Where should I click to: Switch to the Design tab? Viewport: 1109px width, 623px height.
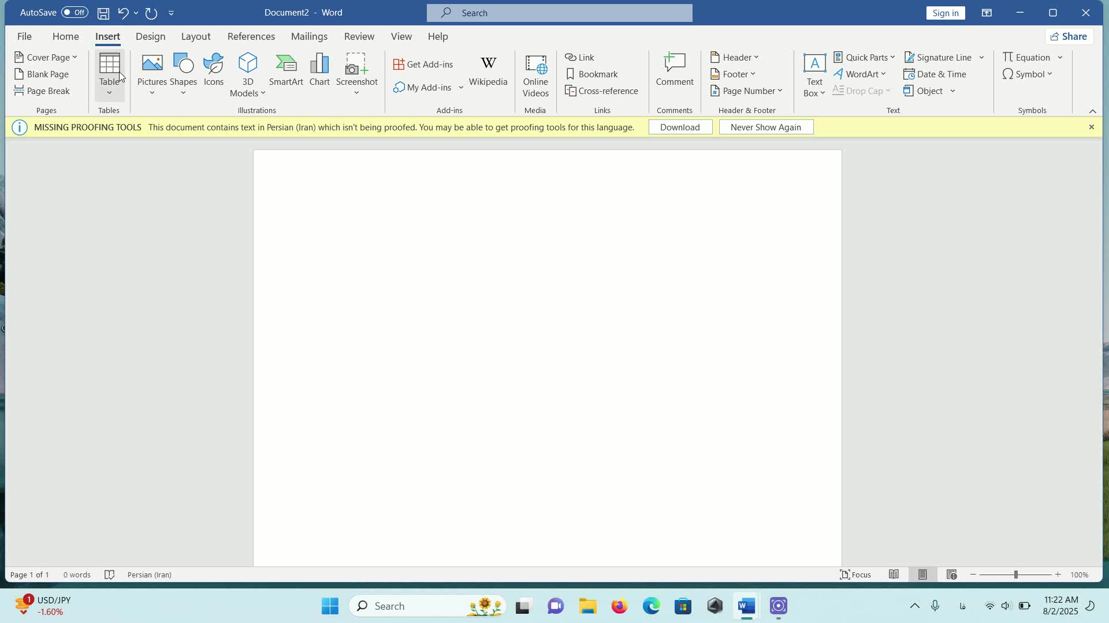[x=150, y=36]
